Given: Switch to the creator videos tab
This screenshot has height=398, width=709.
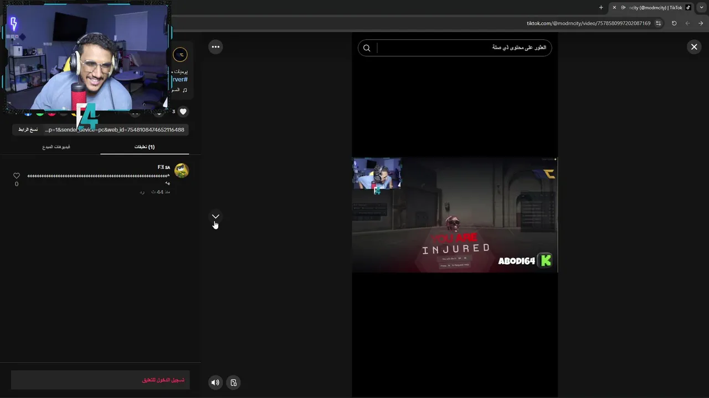Looking at the screenshot, I should point(56,147).
